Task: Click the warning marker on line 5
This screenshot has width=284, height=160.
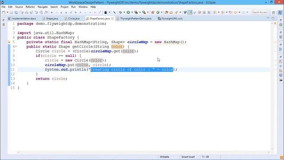Action: [x=9, y=42]
